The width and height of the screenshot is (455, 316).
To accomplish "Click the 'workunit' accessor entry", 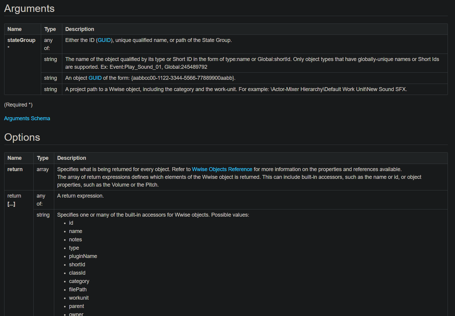I will click(79, 298).
